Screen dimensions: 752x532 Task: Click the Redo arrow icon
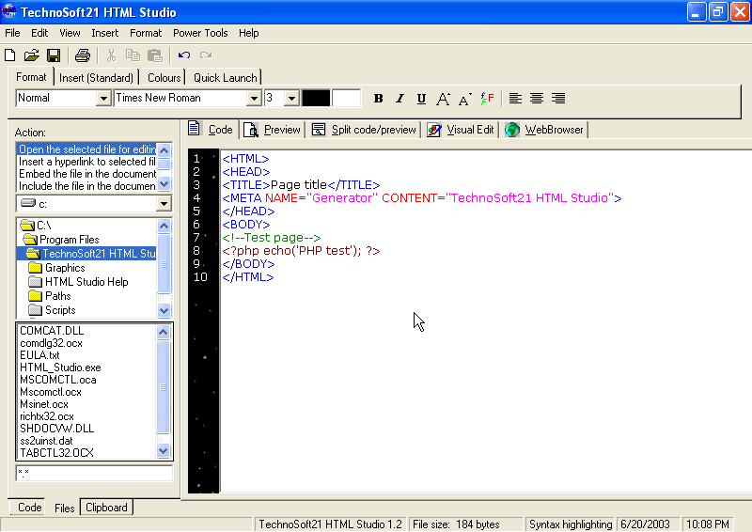tap(206, 55)
